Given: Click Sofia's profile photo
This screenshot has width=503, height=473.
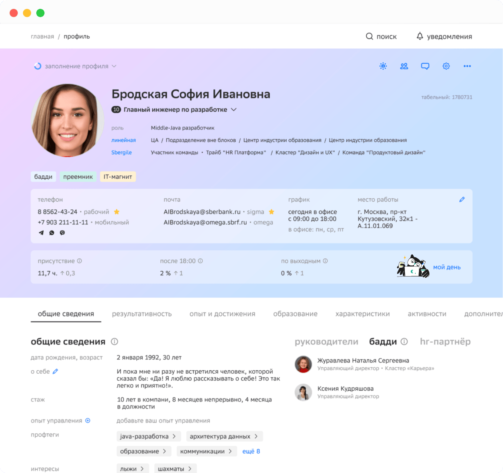Looking at the screenshot, I should click(67, 120).
